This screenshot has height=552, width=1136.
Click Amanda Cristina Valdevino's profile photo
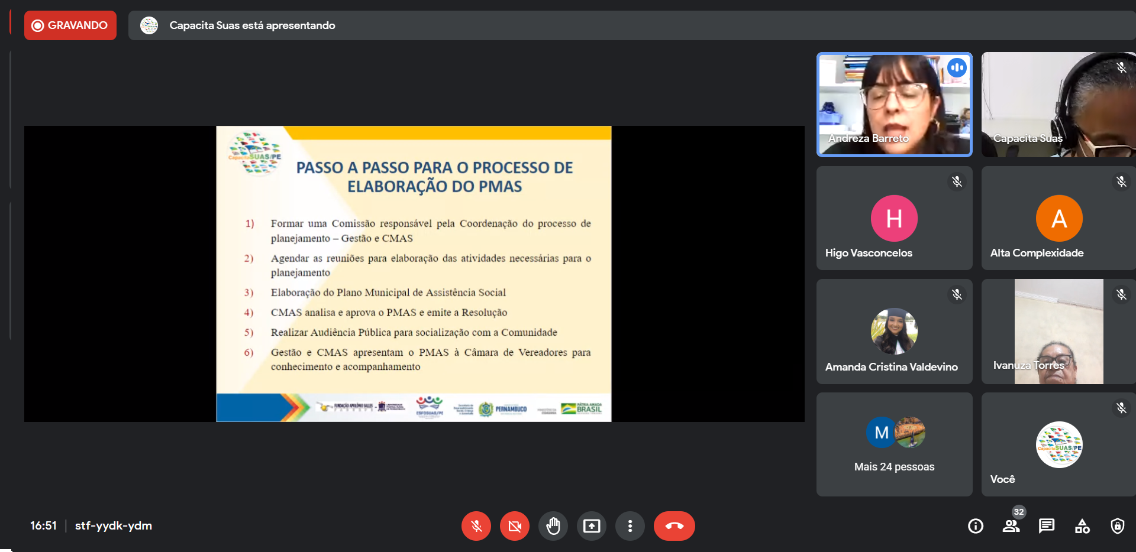pos(894,331)
